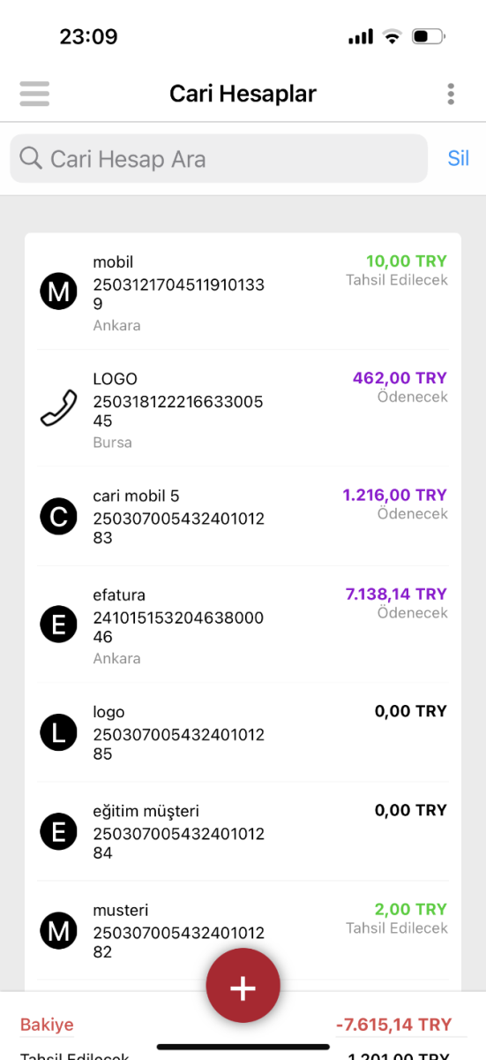Tap the red plus add button
The width and height of the screenshot is (486, 1060).
(243, 987)
